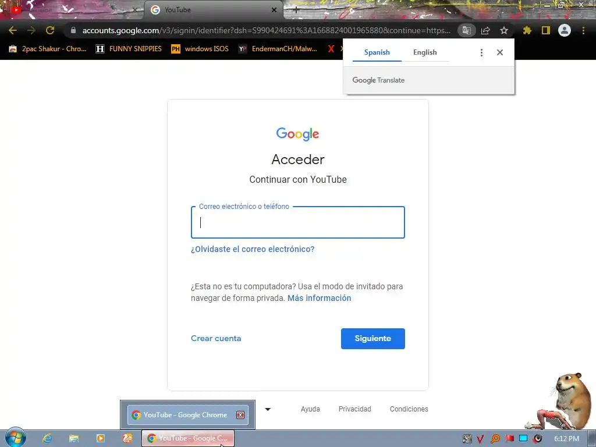596x447 pixels.
Task: Click Crear cuenta
Action: click(216, 338)
